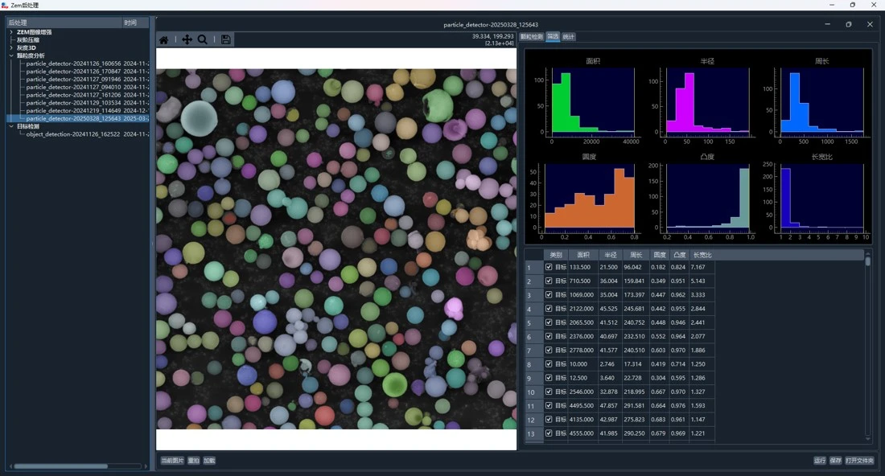Expand the ZEM图像增强 tree node
The width and height of the screenshot is (885, 476).
tap(11, 32)
